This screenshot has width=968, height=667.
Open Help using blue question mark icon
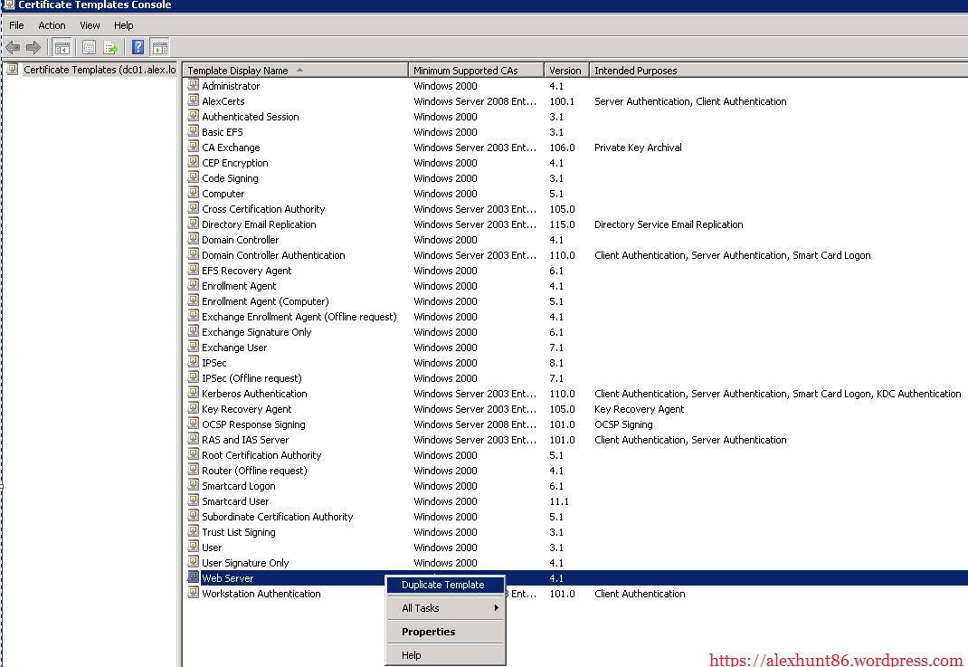tap(138, 47)
